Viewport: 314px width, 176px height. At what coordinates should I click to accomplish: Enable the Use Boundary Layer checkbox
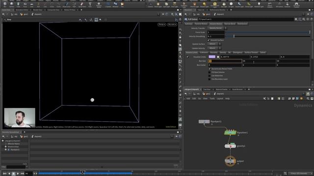[x=209, y=79]
